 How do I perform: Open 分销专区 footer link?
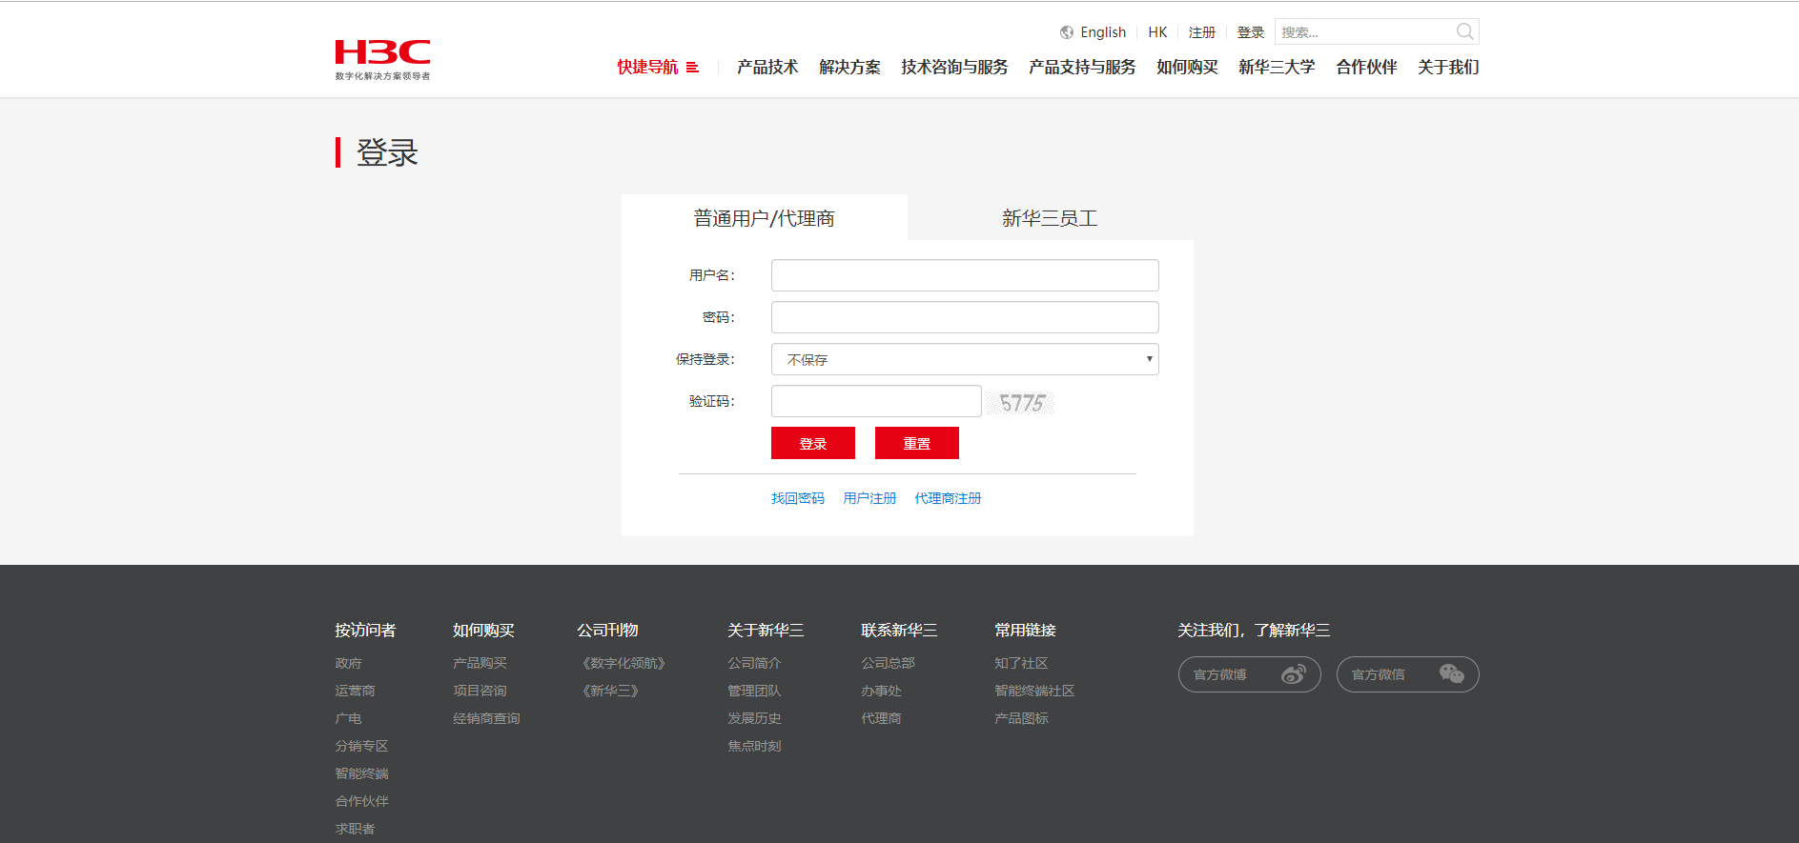pos(361,746)
